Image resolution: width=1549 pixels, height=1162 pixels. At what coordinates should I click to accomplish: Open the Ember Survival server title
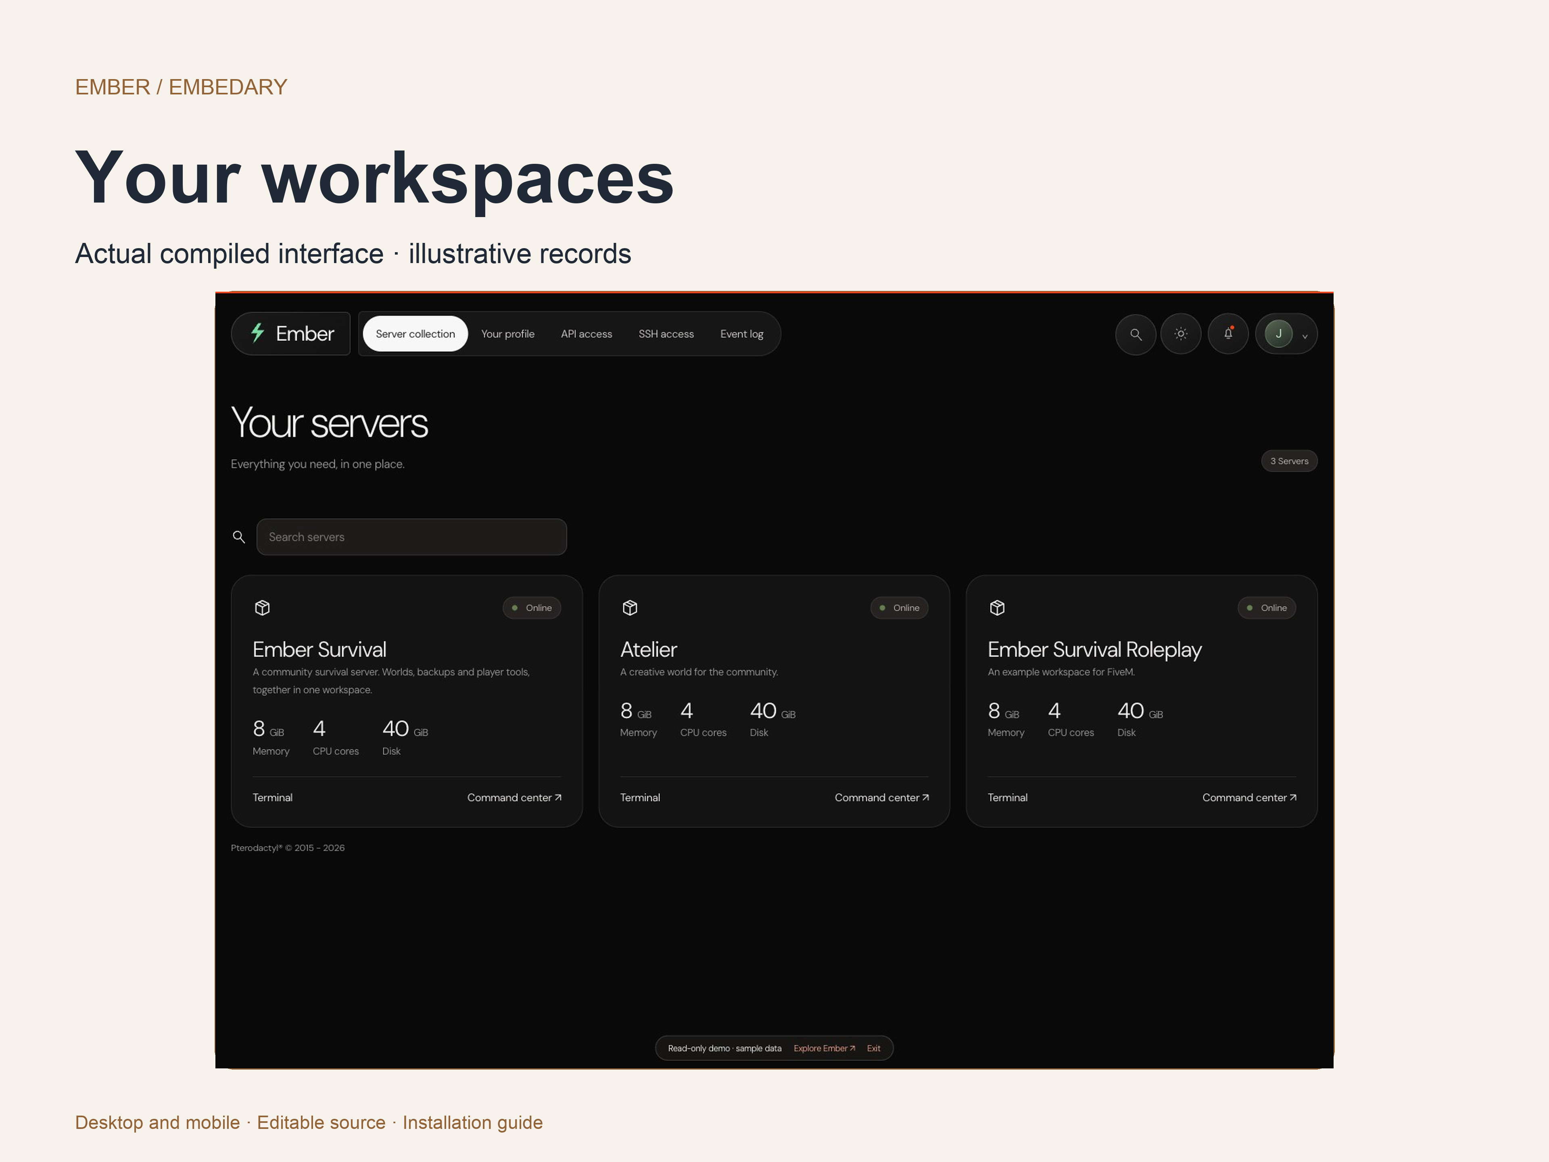click(319, 649)
